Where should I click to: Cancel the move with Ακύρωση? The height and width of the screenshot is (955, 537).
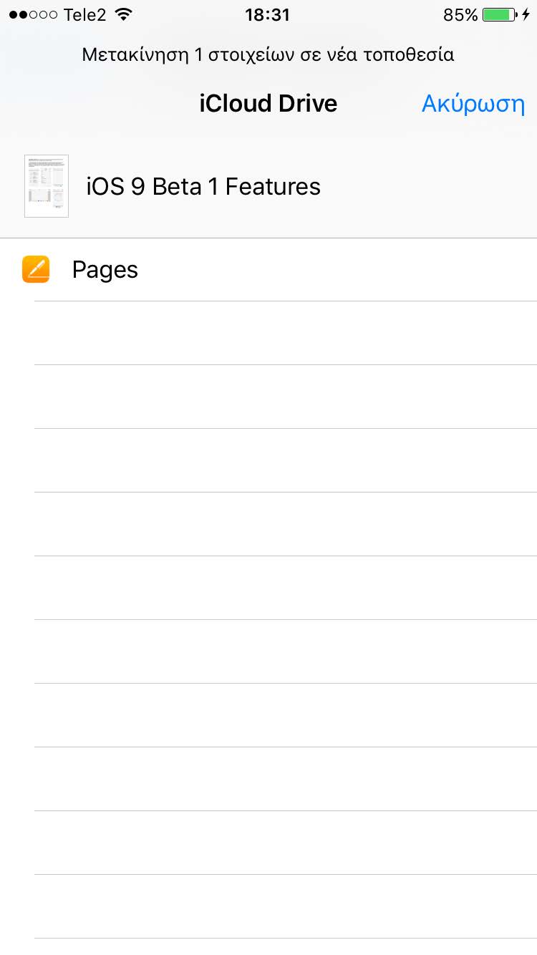coord(473,104)
